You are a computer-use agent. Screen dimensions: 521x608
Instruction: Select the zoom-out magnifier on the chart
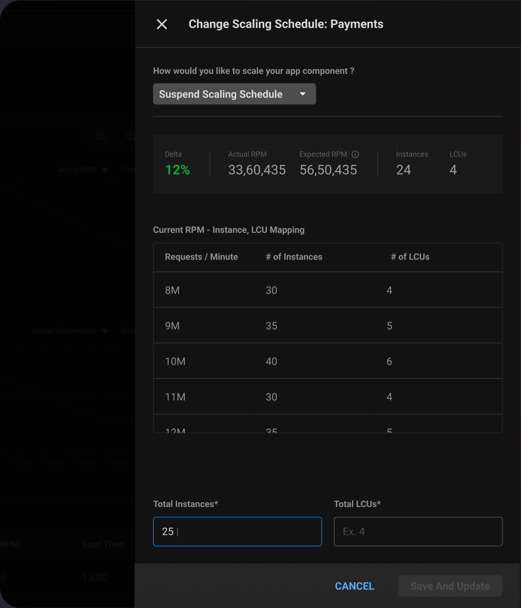102,137
